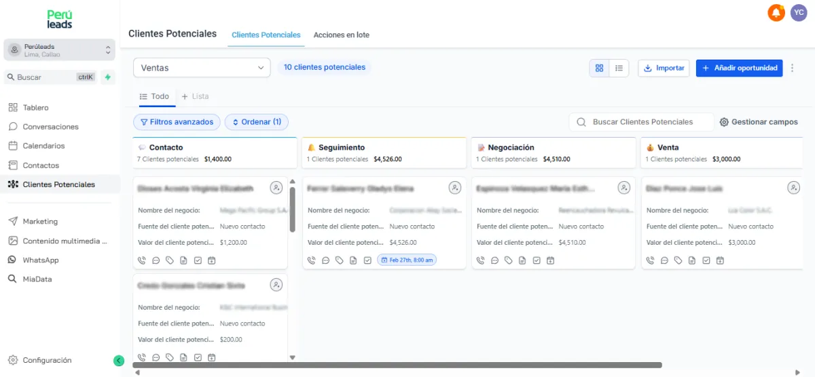815x377 pixels.
Task: Open chat icon on the $4,526.00 card
Action: pyautogui.click(x=325, y=260)
